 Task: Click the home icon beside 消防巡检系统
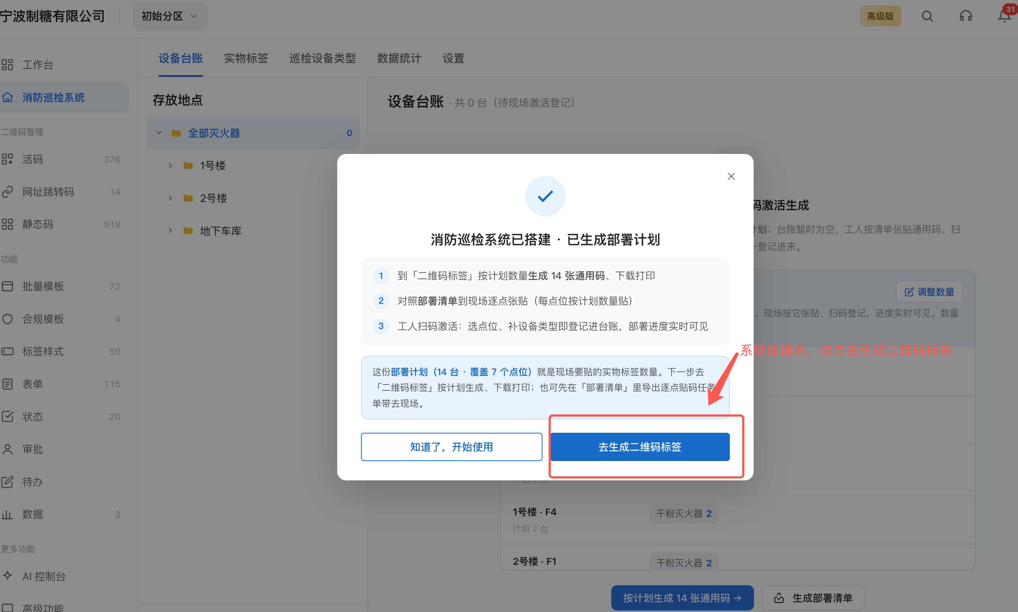[x=7, y=97]
